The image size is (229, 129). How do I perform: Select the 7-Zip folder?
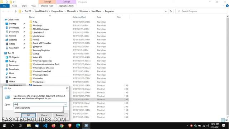(x=35, y=22)
